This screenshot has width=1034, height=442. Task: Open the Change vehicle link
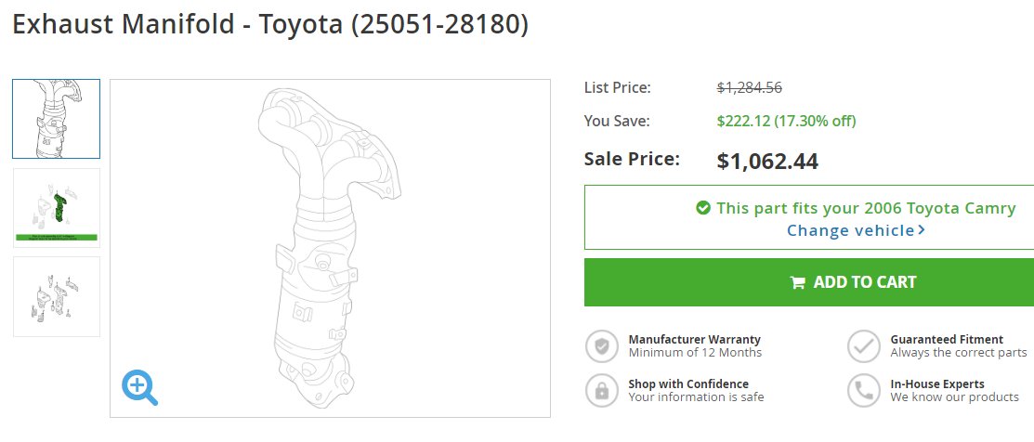pyautogui.click(x=856, y=230)
